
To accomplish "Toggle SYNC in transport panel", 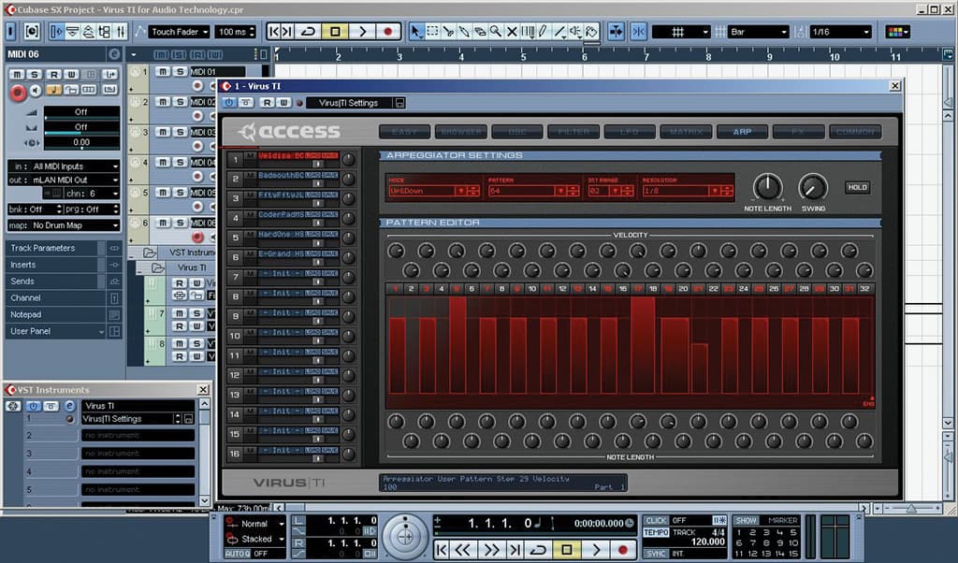I will coord(656,554).
